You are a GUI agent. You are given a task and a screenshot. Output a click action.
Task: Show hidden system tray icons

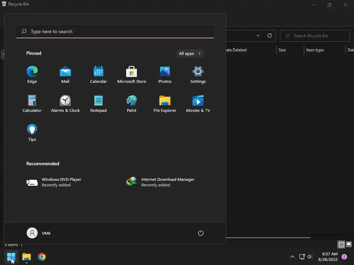(292, 257)
